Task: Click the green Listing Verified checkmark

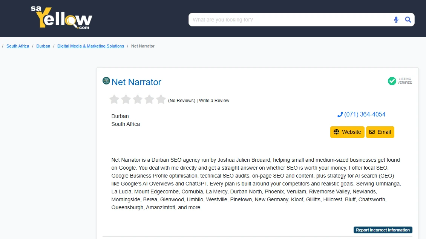Action: click(392, 81)
